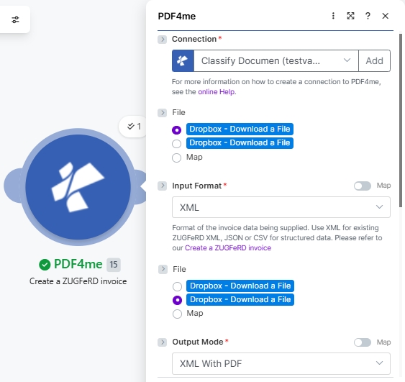Screen dimensions: 405x382
Task: Select Map radio in upper File section
Action: (177, 158)
